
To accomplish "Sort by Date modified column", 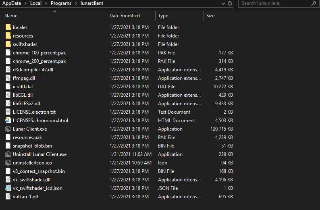I will (x=125, y=16).
